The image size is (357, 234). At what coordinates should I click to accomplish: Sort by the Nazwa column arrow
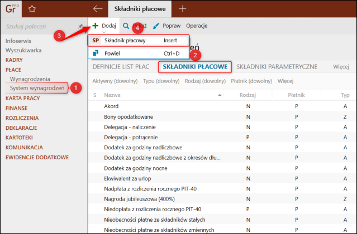(220, 95)
